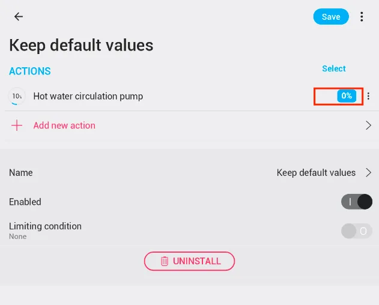
Task: Click the Select link above the actions
Action: pos(334,68)
